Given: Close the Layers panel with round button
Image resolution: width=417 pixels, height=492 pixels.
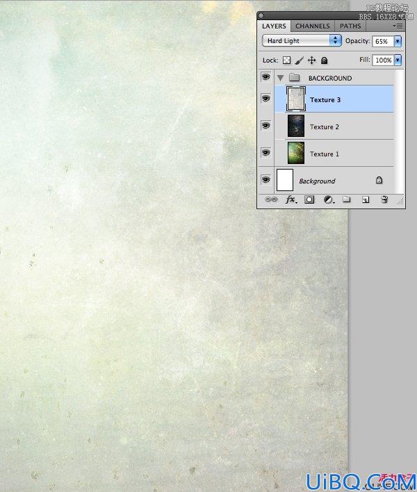Looking at the screenshot, I should point(261,15).
